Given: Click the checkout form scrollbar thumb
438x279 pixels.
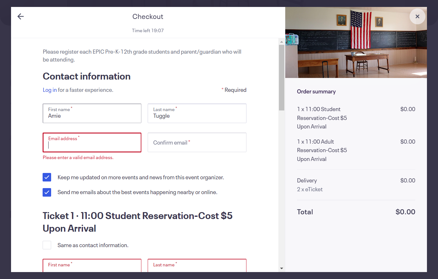Looking at the screenshot, I should pos(281,78).
